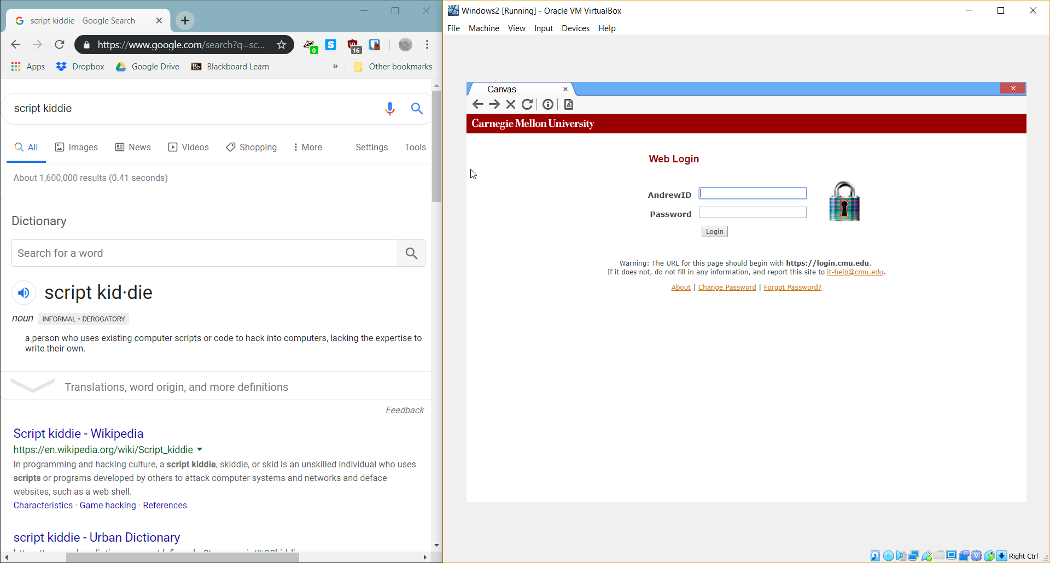Open the VirtualBox File menu
This screenshot has height=563, width=1050.
(453, 28)
